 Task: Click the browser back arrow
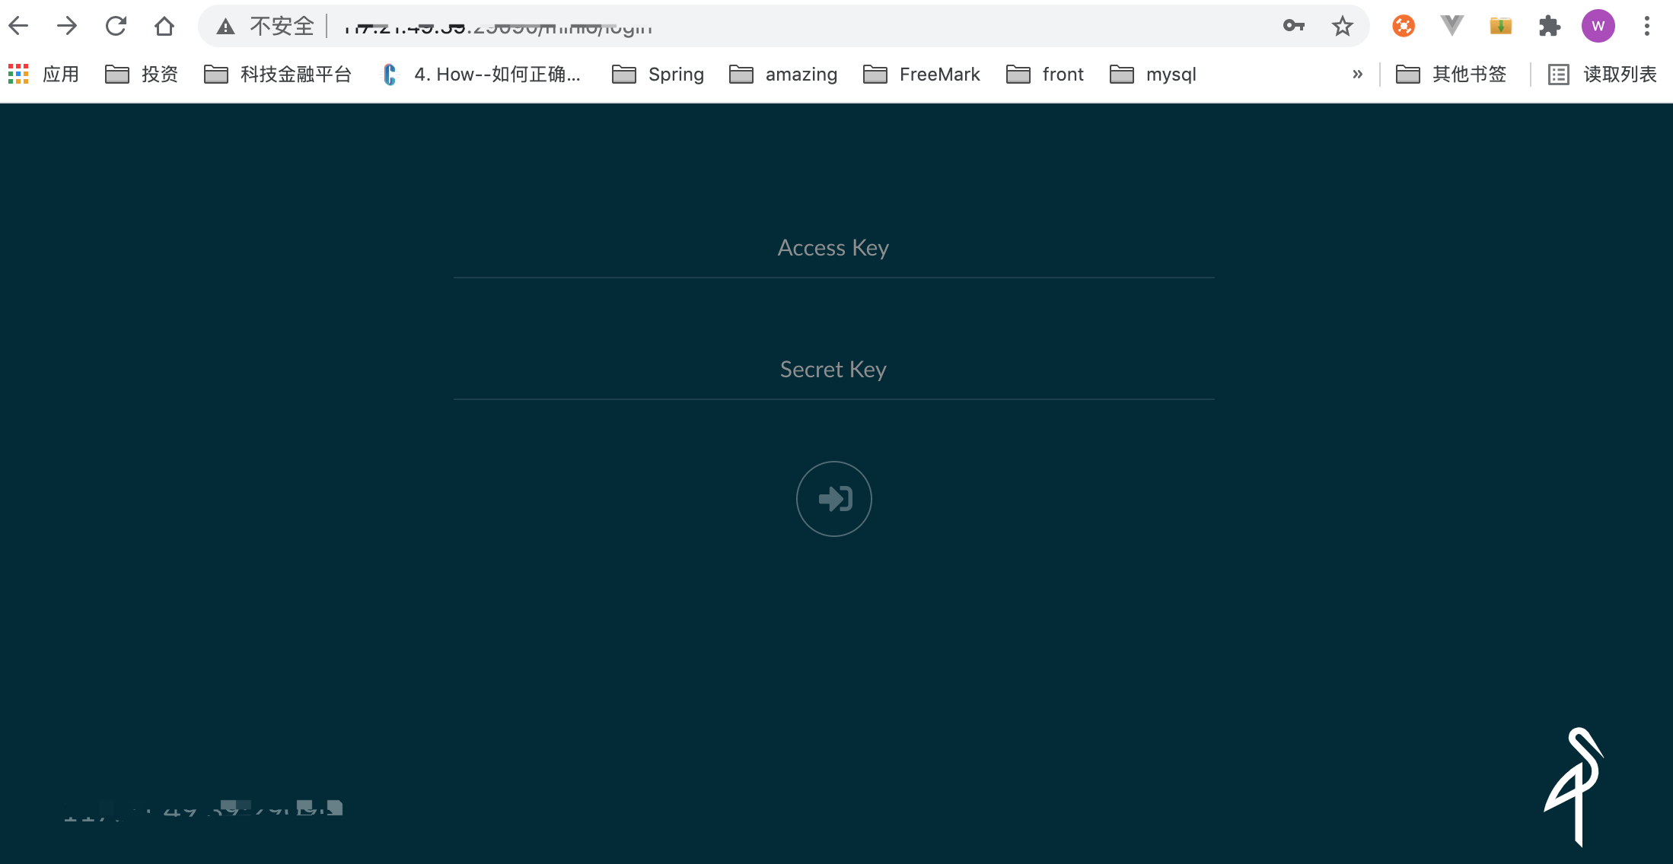coord(18,27)
